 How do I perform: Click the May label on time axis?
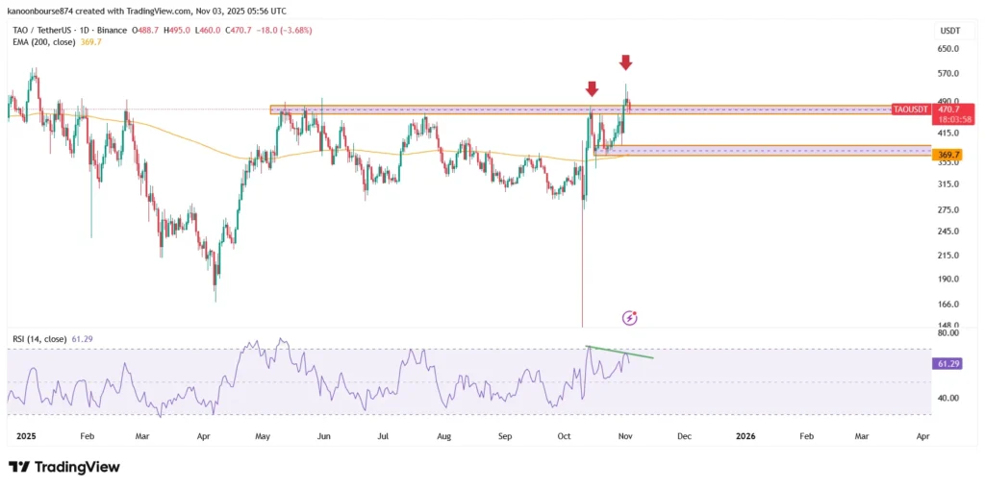(263, 435)
